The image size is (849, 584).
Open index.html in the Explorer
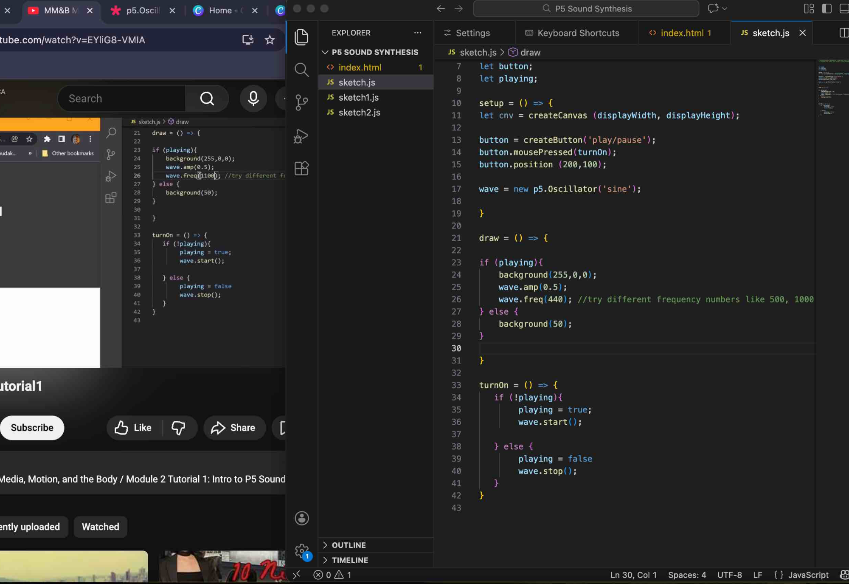pyautogui.click(x=376, y=67)
